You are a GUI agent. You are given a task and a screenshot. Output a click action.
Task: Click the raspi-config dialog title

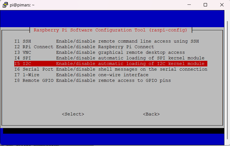[x=111, y=30]
